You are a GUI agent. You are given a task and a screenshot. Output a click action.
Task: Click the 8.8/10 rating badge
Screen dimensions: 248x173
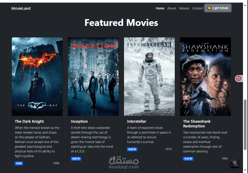point(76,159)
